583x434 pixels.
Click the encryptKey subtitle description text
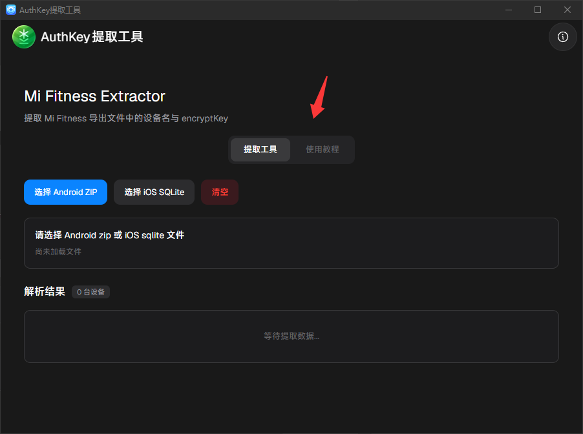pyautogui.click(x=126, y=118)
